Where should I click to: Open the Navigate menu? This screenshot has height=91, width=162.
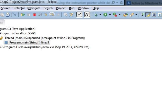[34, 8]
